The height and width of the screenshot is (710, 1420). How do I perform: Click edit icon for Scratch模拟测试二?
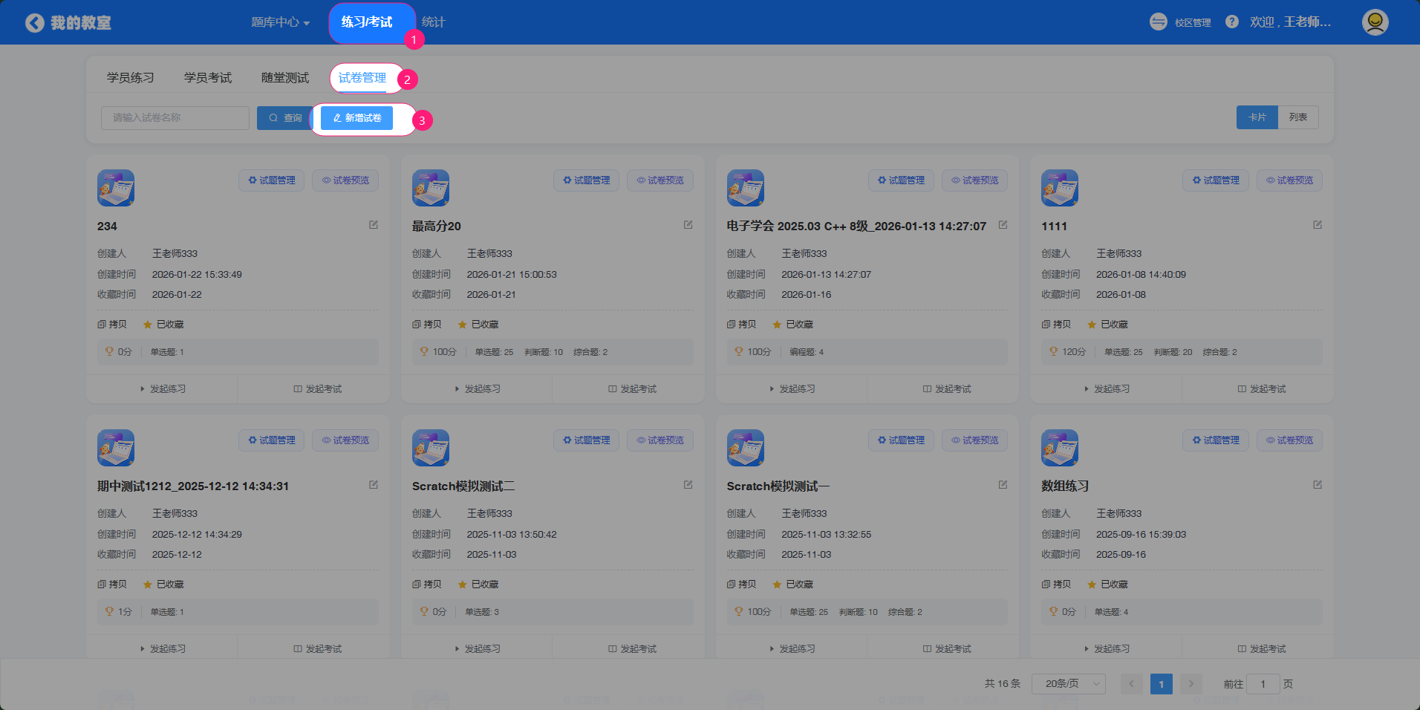point(688,485)
